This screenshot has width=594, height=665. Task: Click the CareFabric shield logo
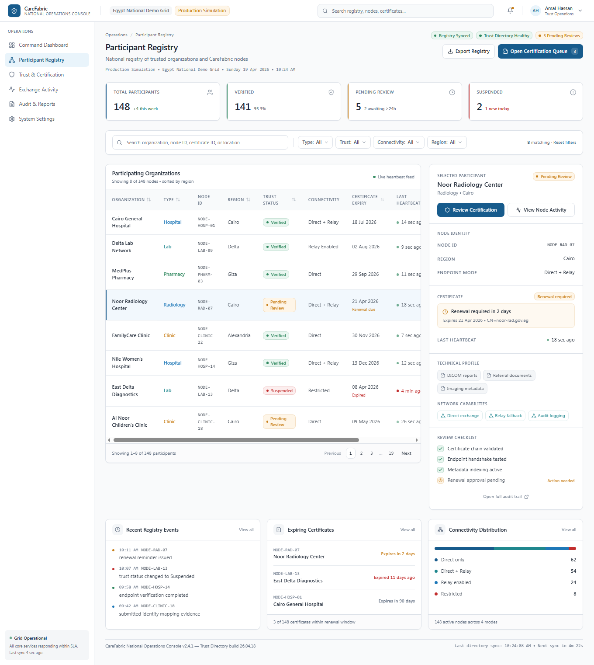click(x=14, y=10)
